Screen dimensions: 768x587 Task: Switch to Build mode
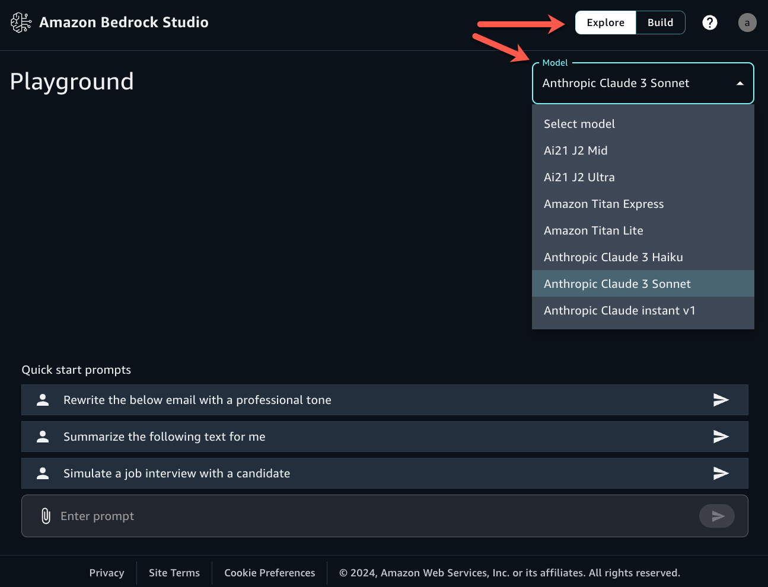click(660, 23)
